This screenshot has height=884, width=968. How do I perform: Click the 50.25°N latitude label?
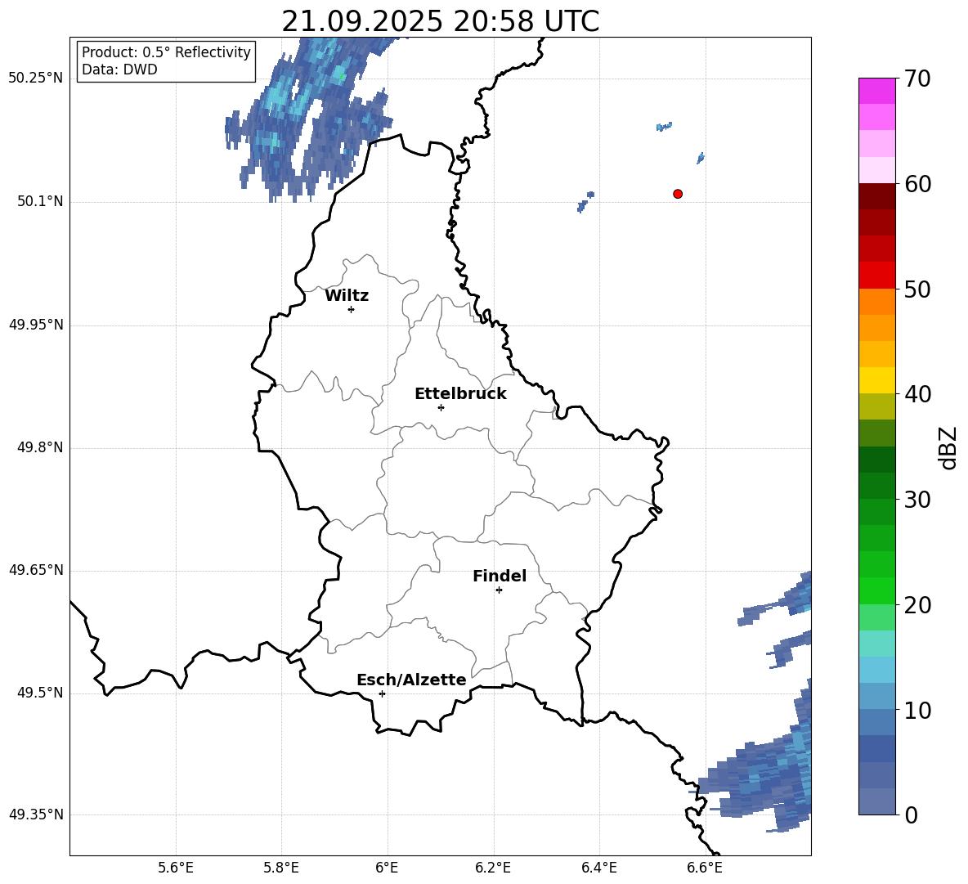pos(36,79)
